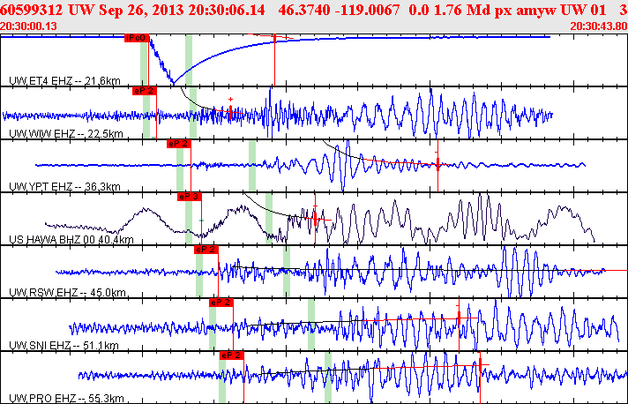Screen dimensions: 628x404
Task: Click the end time 20:30:43.80 label
Action: [x=599, y=26]
